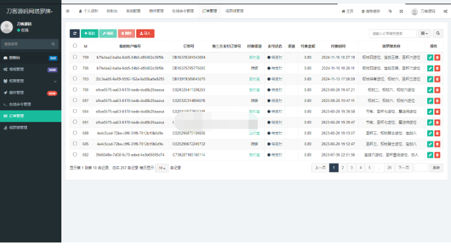Select the checkbox of row 703

tap(75, 79)
